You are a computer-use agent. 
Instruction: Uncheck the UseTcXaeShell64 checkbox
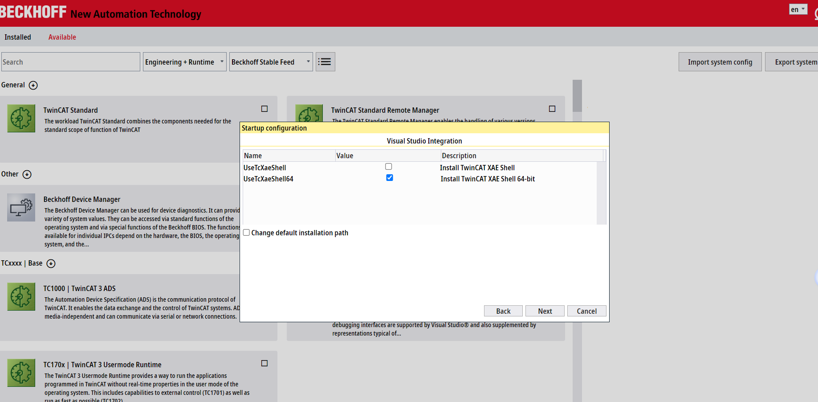coord(390,178)
